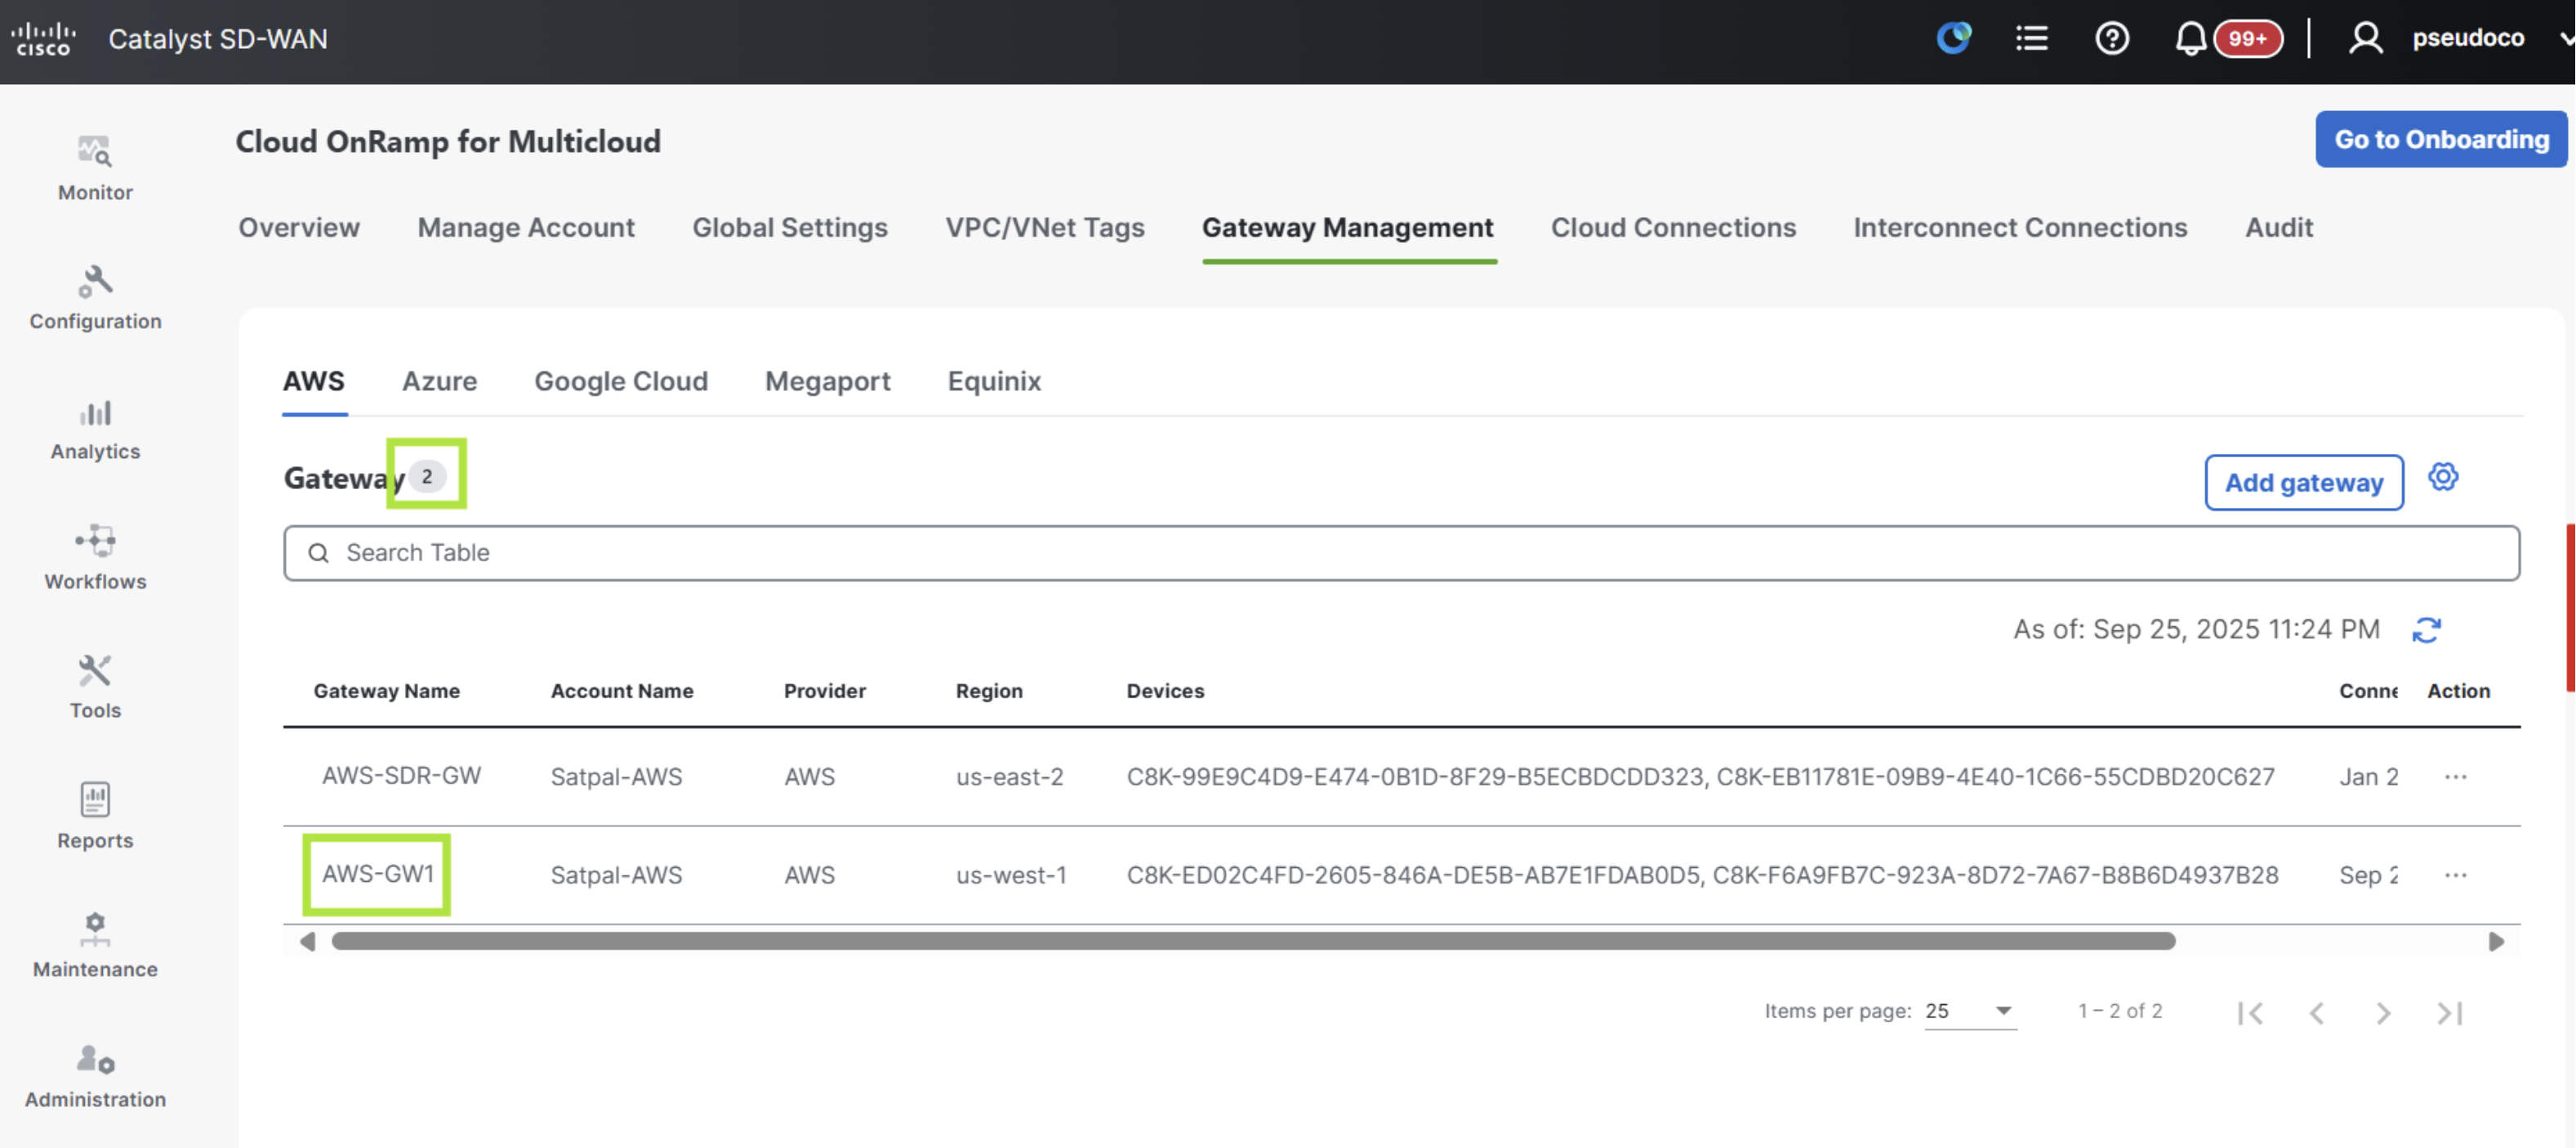The width and height of the screenshot is (2576, 1148).
Task: Click Satpal-AWS account in AWS-GW1 row
Action: click(616, 875)
